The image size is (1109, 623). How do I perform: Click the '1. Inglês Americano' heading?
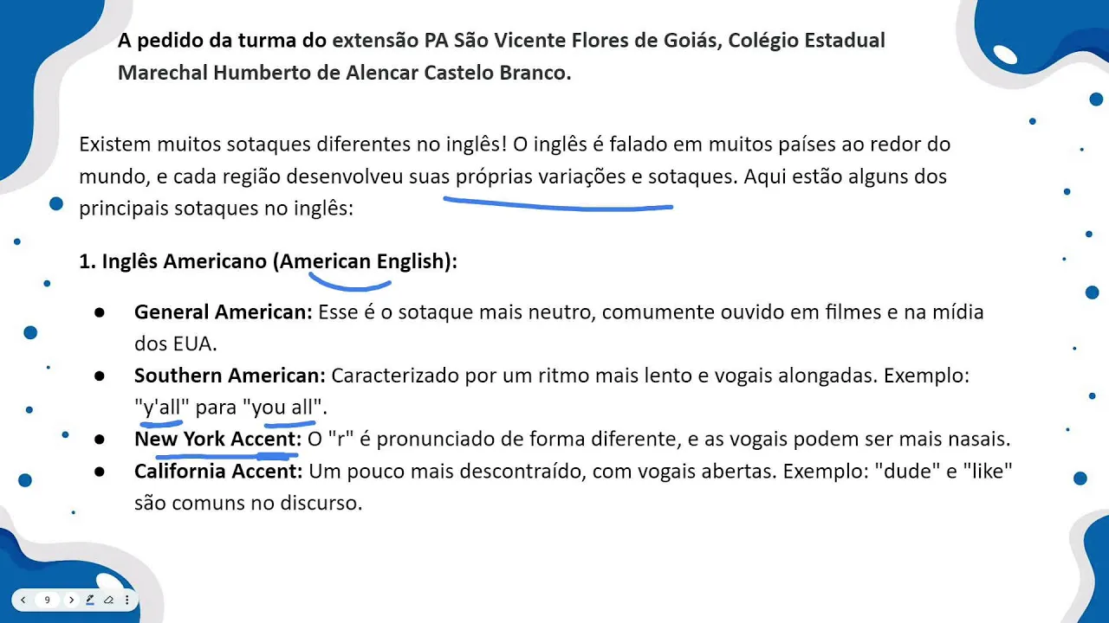(173, 261)
